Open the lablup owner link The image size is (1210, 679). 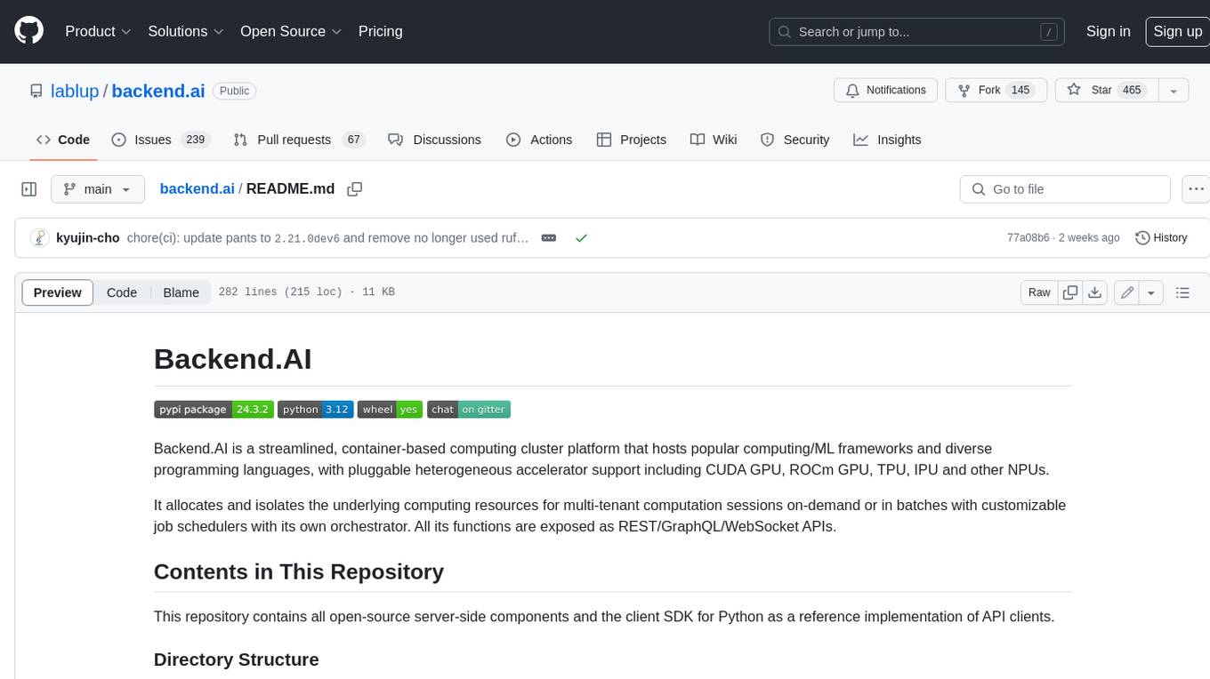tap(77, 91)
